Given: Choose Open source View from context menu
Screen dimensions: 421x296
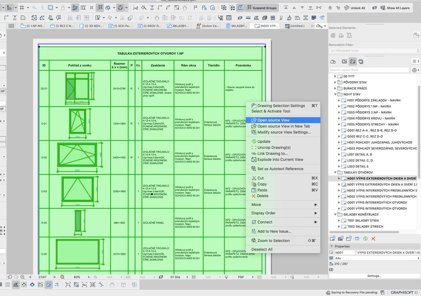Looking at the screenshot, I should [274, 120].
